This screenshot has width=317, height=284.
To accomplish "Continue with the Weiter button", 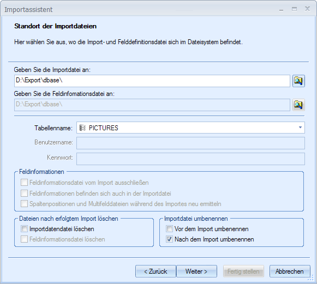I will click(196, 271).
